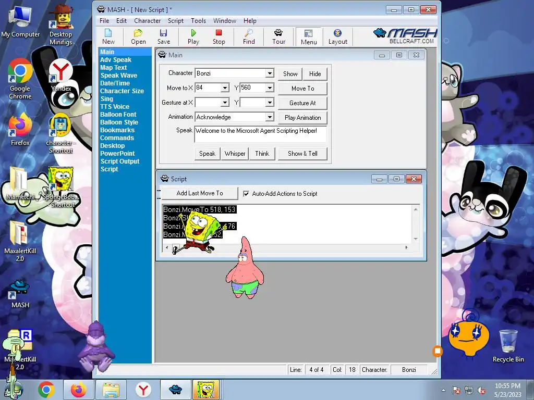Open My Computer desktop icon
The image size is (534, 400).
[20, 21]
